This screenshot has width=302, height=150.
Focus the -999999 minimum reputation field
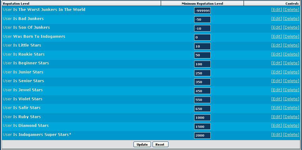(202, 11)
